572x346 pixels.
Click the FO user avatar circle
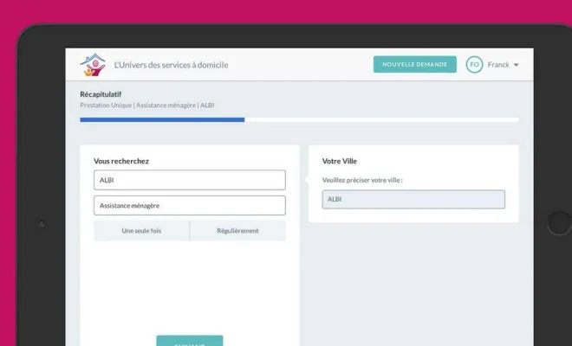tap(474, 65)
